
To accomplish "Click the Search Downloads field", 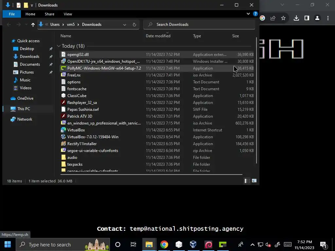I will [x=199, y=25].
